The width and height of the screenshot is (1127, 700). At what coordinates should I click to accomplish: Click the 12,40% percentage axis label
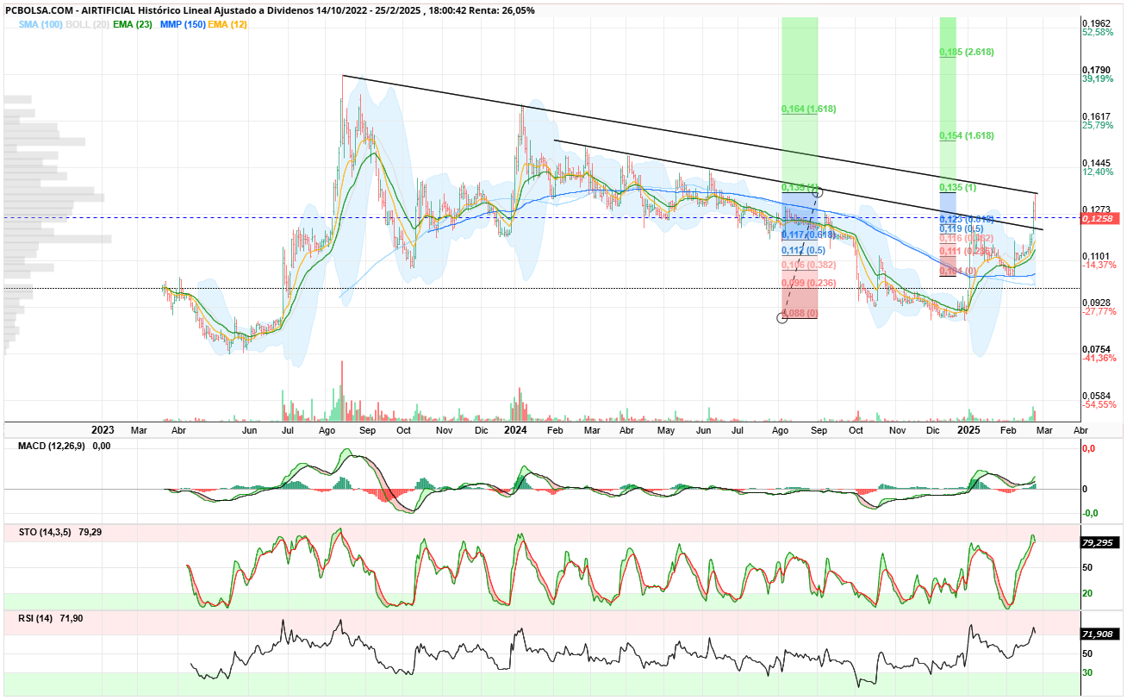1098,172
